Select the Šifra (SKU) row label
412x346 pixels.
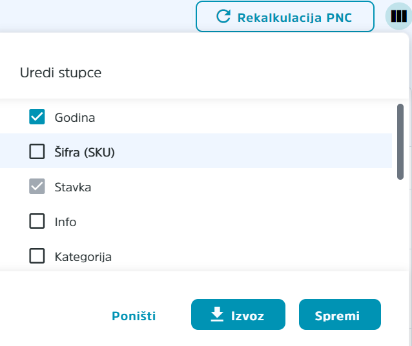click(x=85, y=152)
